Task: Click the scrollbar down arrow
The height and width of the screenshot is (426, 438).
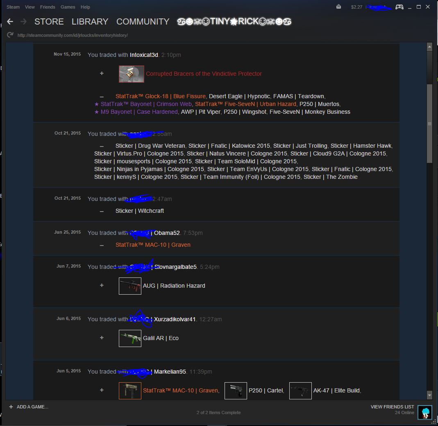Action: click(x=429, y=395)
